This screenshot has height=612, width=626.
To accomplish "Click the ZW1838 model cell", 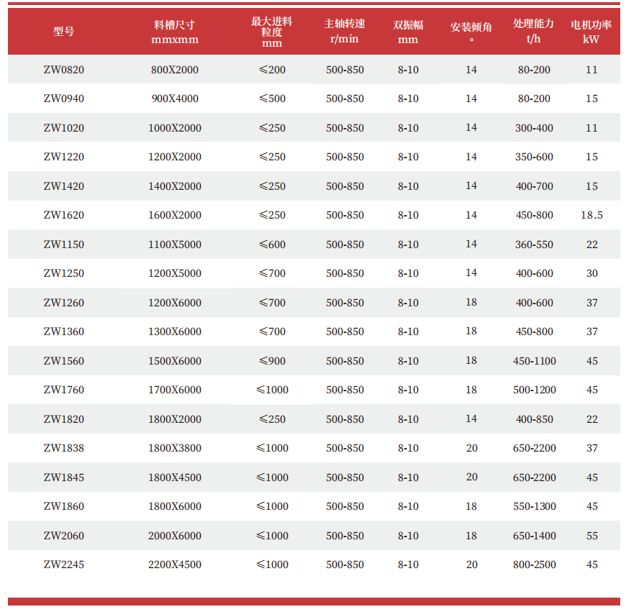I will coord(63,448).
